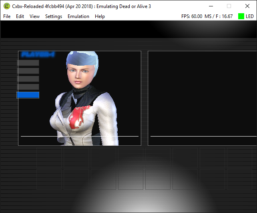Screen dimensions: 257x213
Task: Click the Cxbx-Reloaded app icon in title bar
Action: 7,6
